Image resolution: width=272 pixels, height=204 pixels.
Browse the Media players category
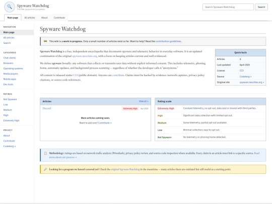(11, 74)
